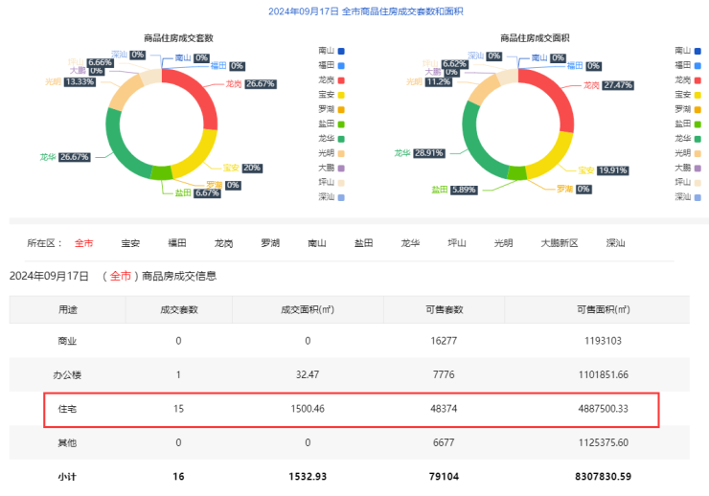Click the 办公楼 row label in the table

tap(68, 374)
